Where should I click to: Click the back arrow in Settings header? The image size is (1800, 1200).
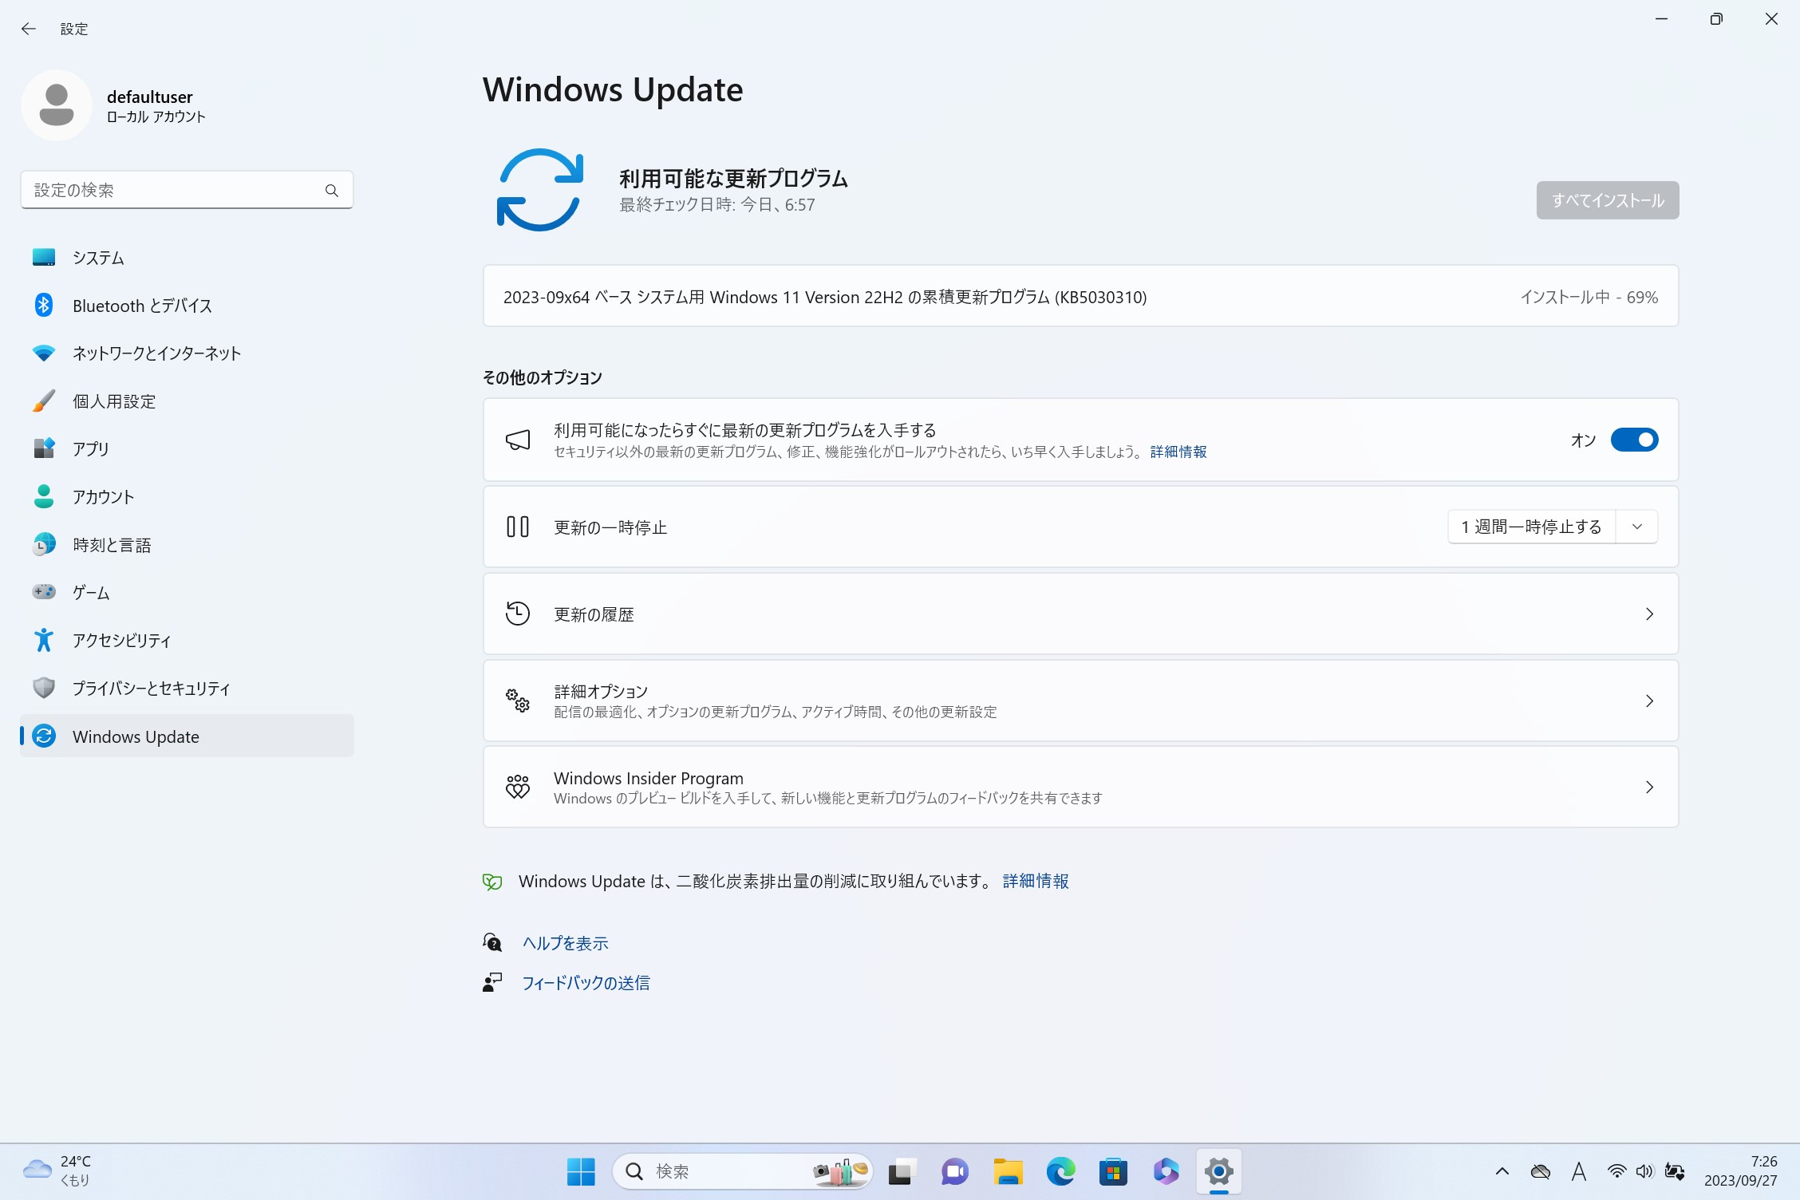29,29
